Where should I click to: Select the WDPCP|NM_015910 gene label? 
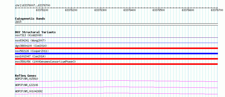(27, 79)
